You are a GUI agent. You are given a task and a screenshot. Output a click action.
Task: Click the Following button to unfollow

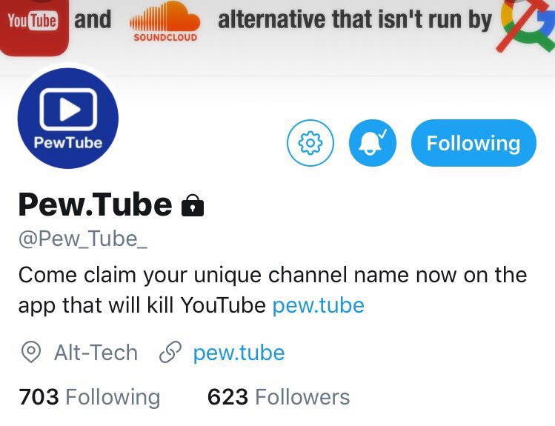473,142
